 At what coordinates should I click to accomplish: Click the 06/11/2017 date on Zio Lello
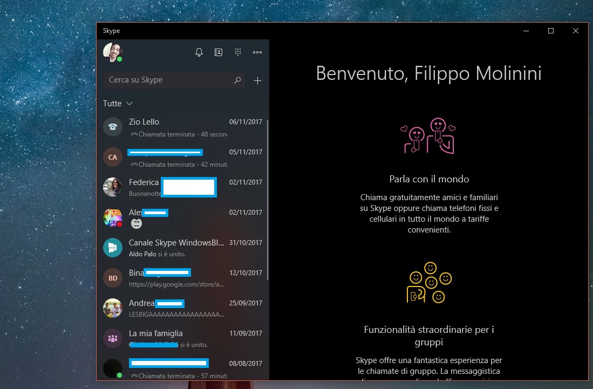click(246, 122)
